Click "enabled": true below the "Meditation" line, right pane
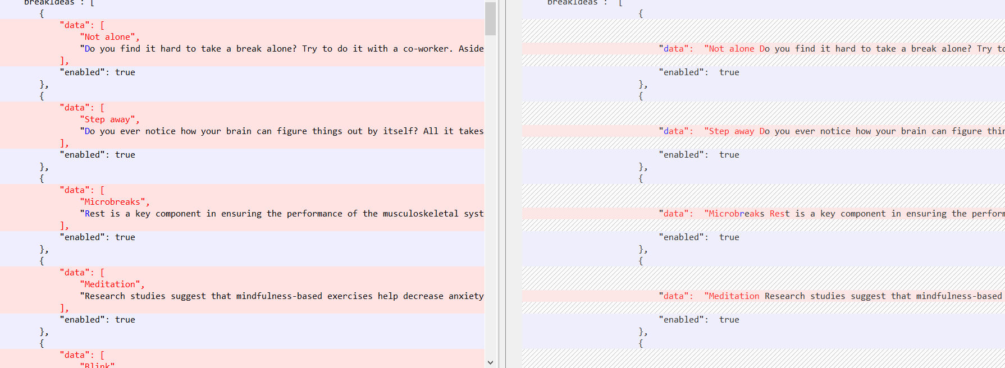 [x=699, y=320]
